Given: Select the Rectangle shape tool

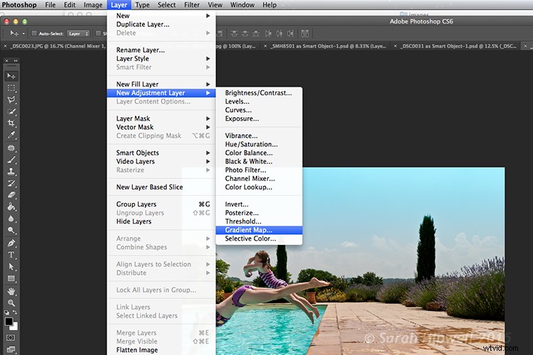Looking at the screenshot, I should click(x=11, y=278).
